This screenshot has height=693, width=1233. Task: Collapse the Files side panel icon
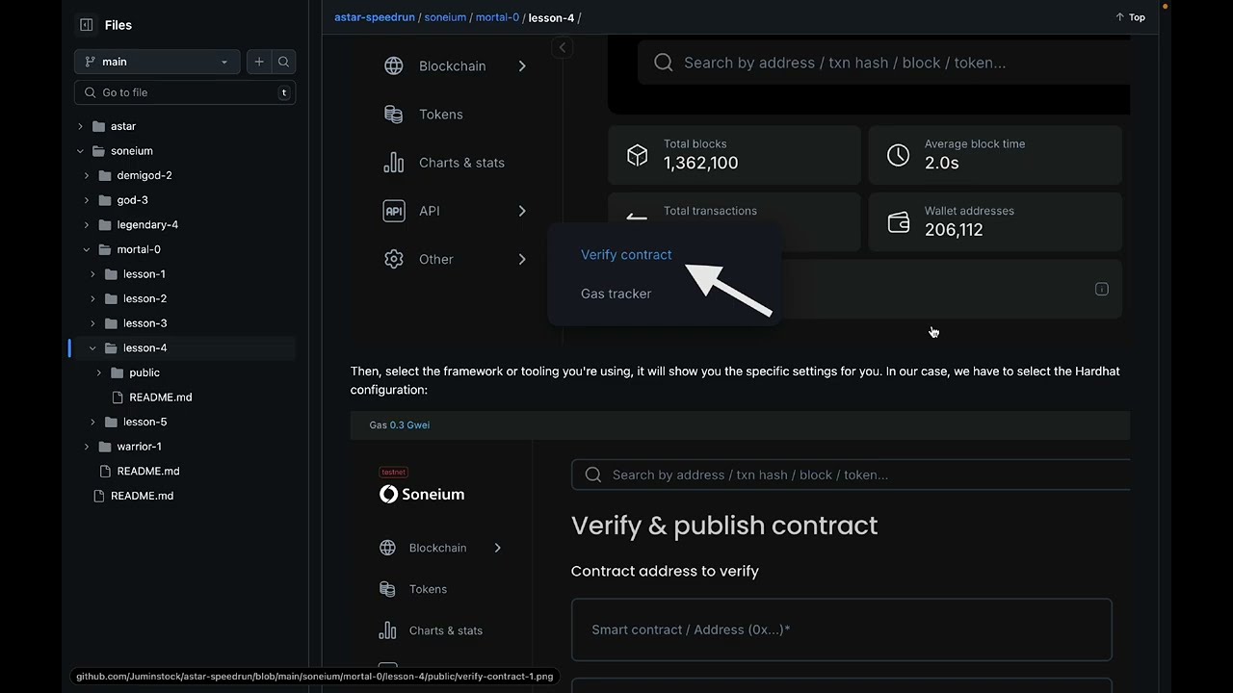[87, 25]
